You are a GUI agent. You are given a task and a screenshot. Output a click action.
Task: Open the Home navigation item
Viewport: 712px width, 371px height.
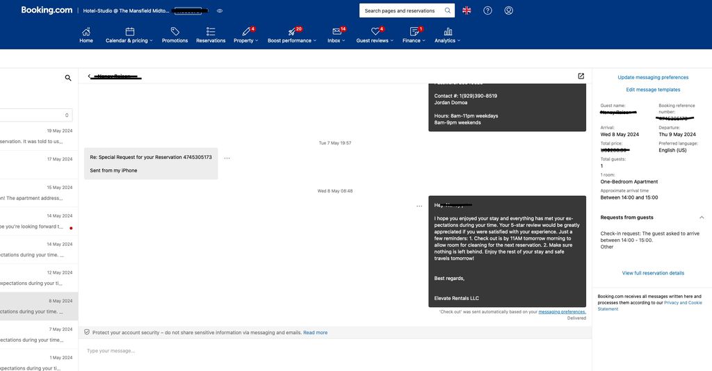tap(86, 35)
